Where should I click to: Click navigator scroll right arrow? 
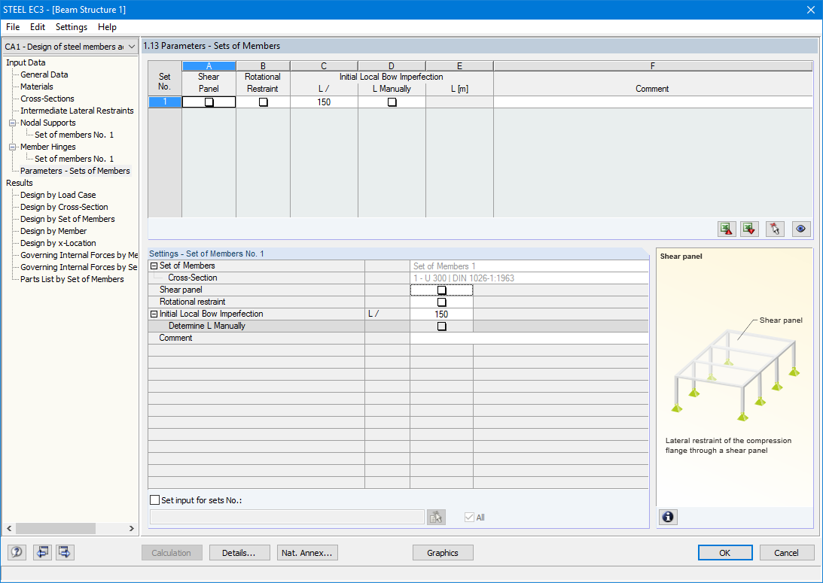(131, 529)
